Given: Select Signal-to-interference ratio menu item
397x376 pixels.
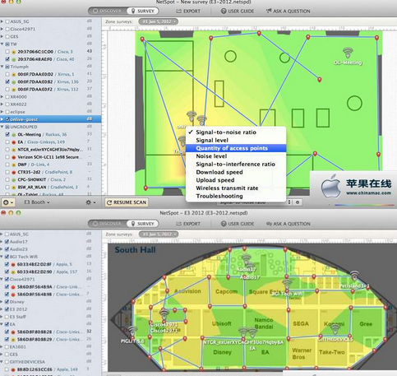Looking at the screenshot, I should (236, 164).
